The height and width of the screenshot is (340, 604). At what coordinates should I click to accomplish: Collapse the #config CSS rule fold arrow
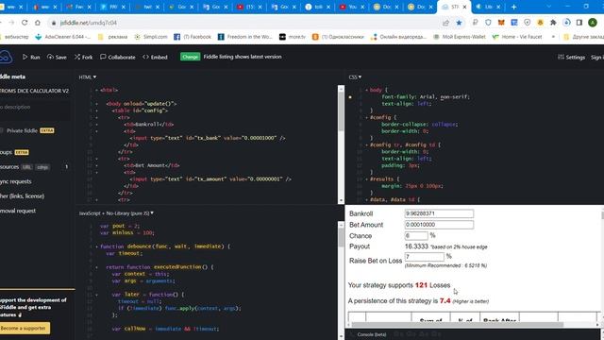pos(366,117)
